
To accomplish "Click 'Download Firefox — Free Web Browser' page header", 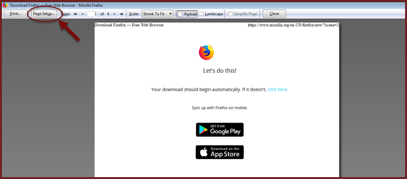I will point(129,25).
